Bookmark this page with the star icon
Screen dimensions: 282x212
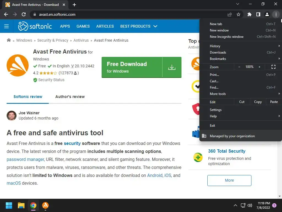point(238,14)
